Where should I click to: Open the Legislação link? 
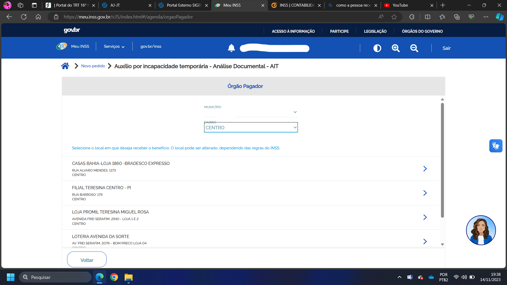point(375,31)
